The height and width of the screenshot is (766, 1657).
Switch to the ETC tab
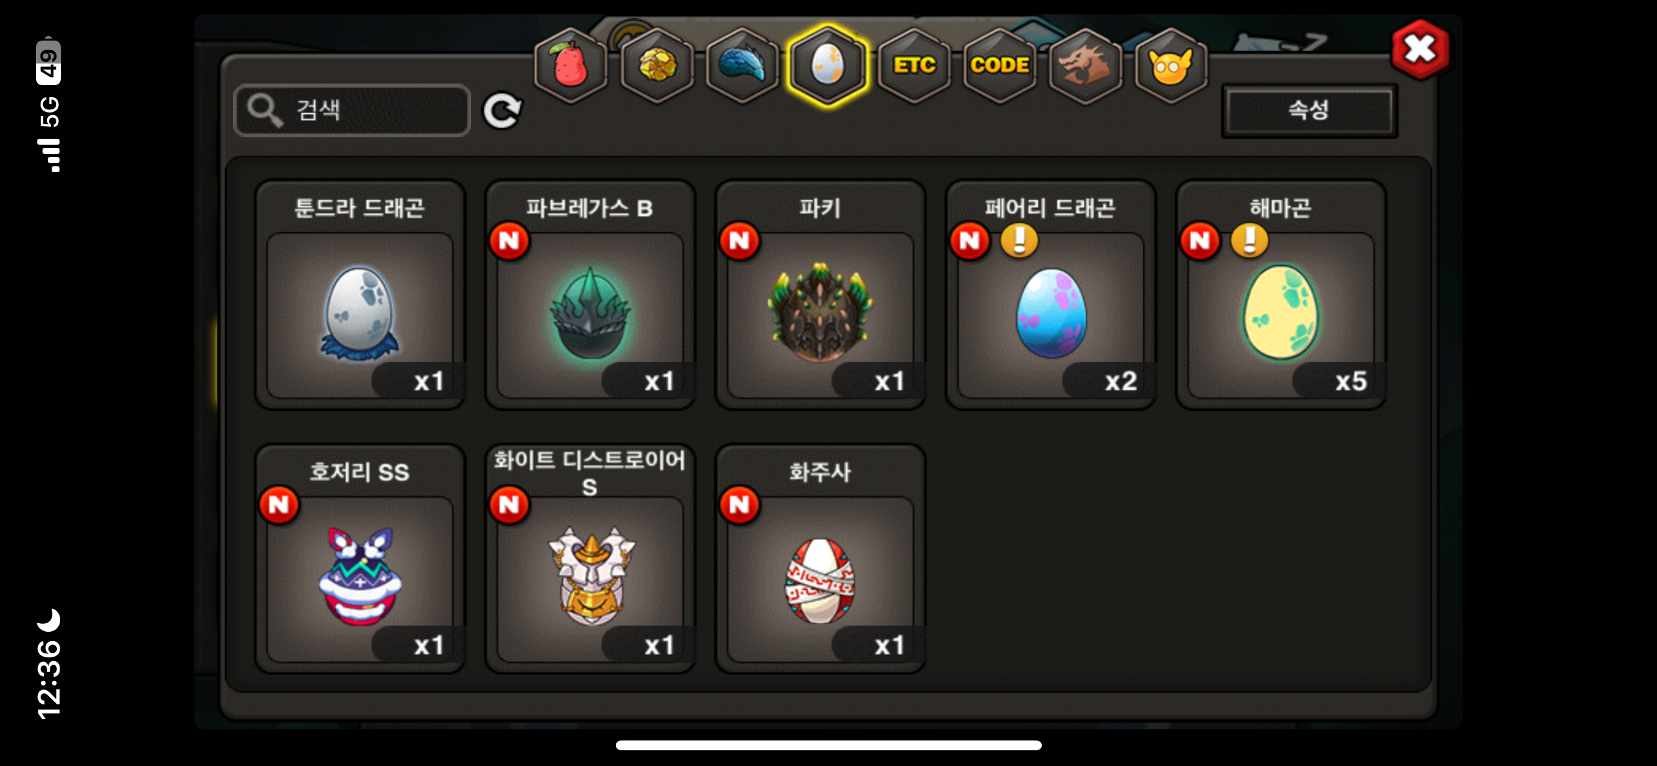coord(914,65)
